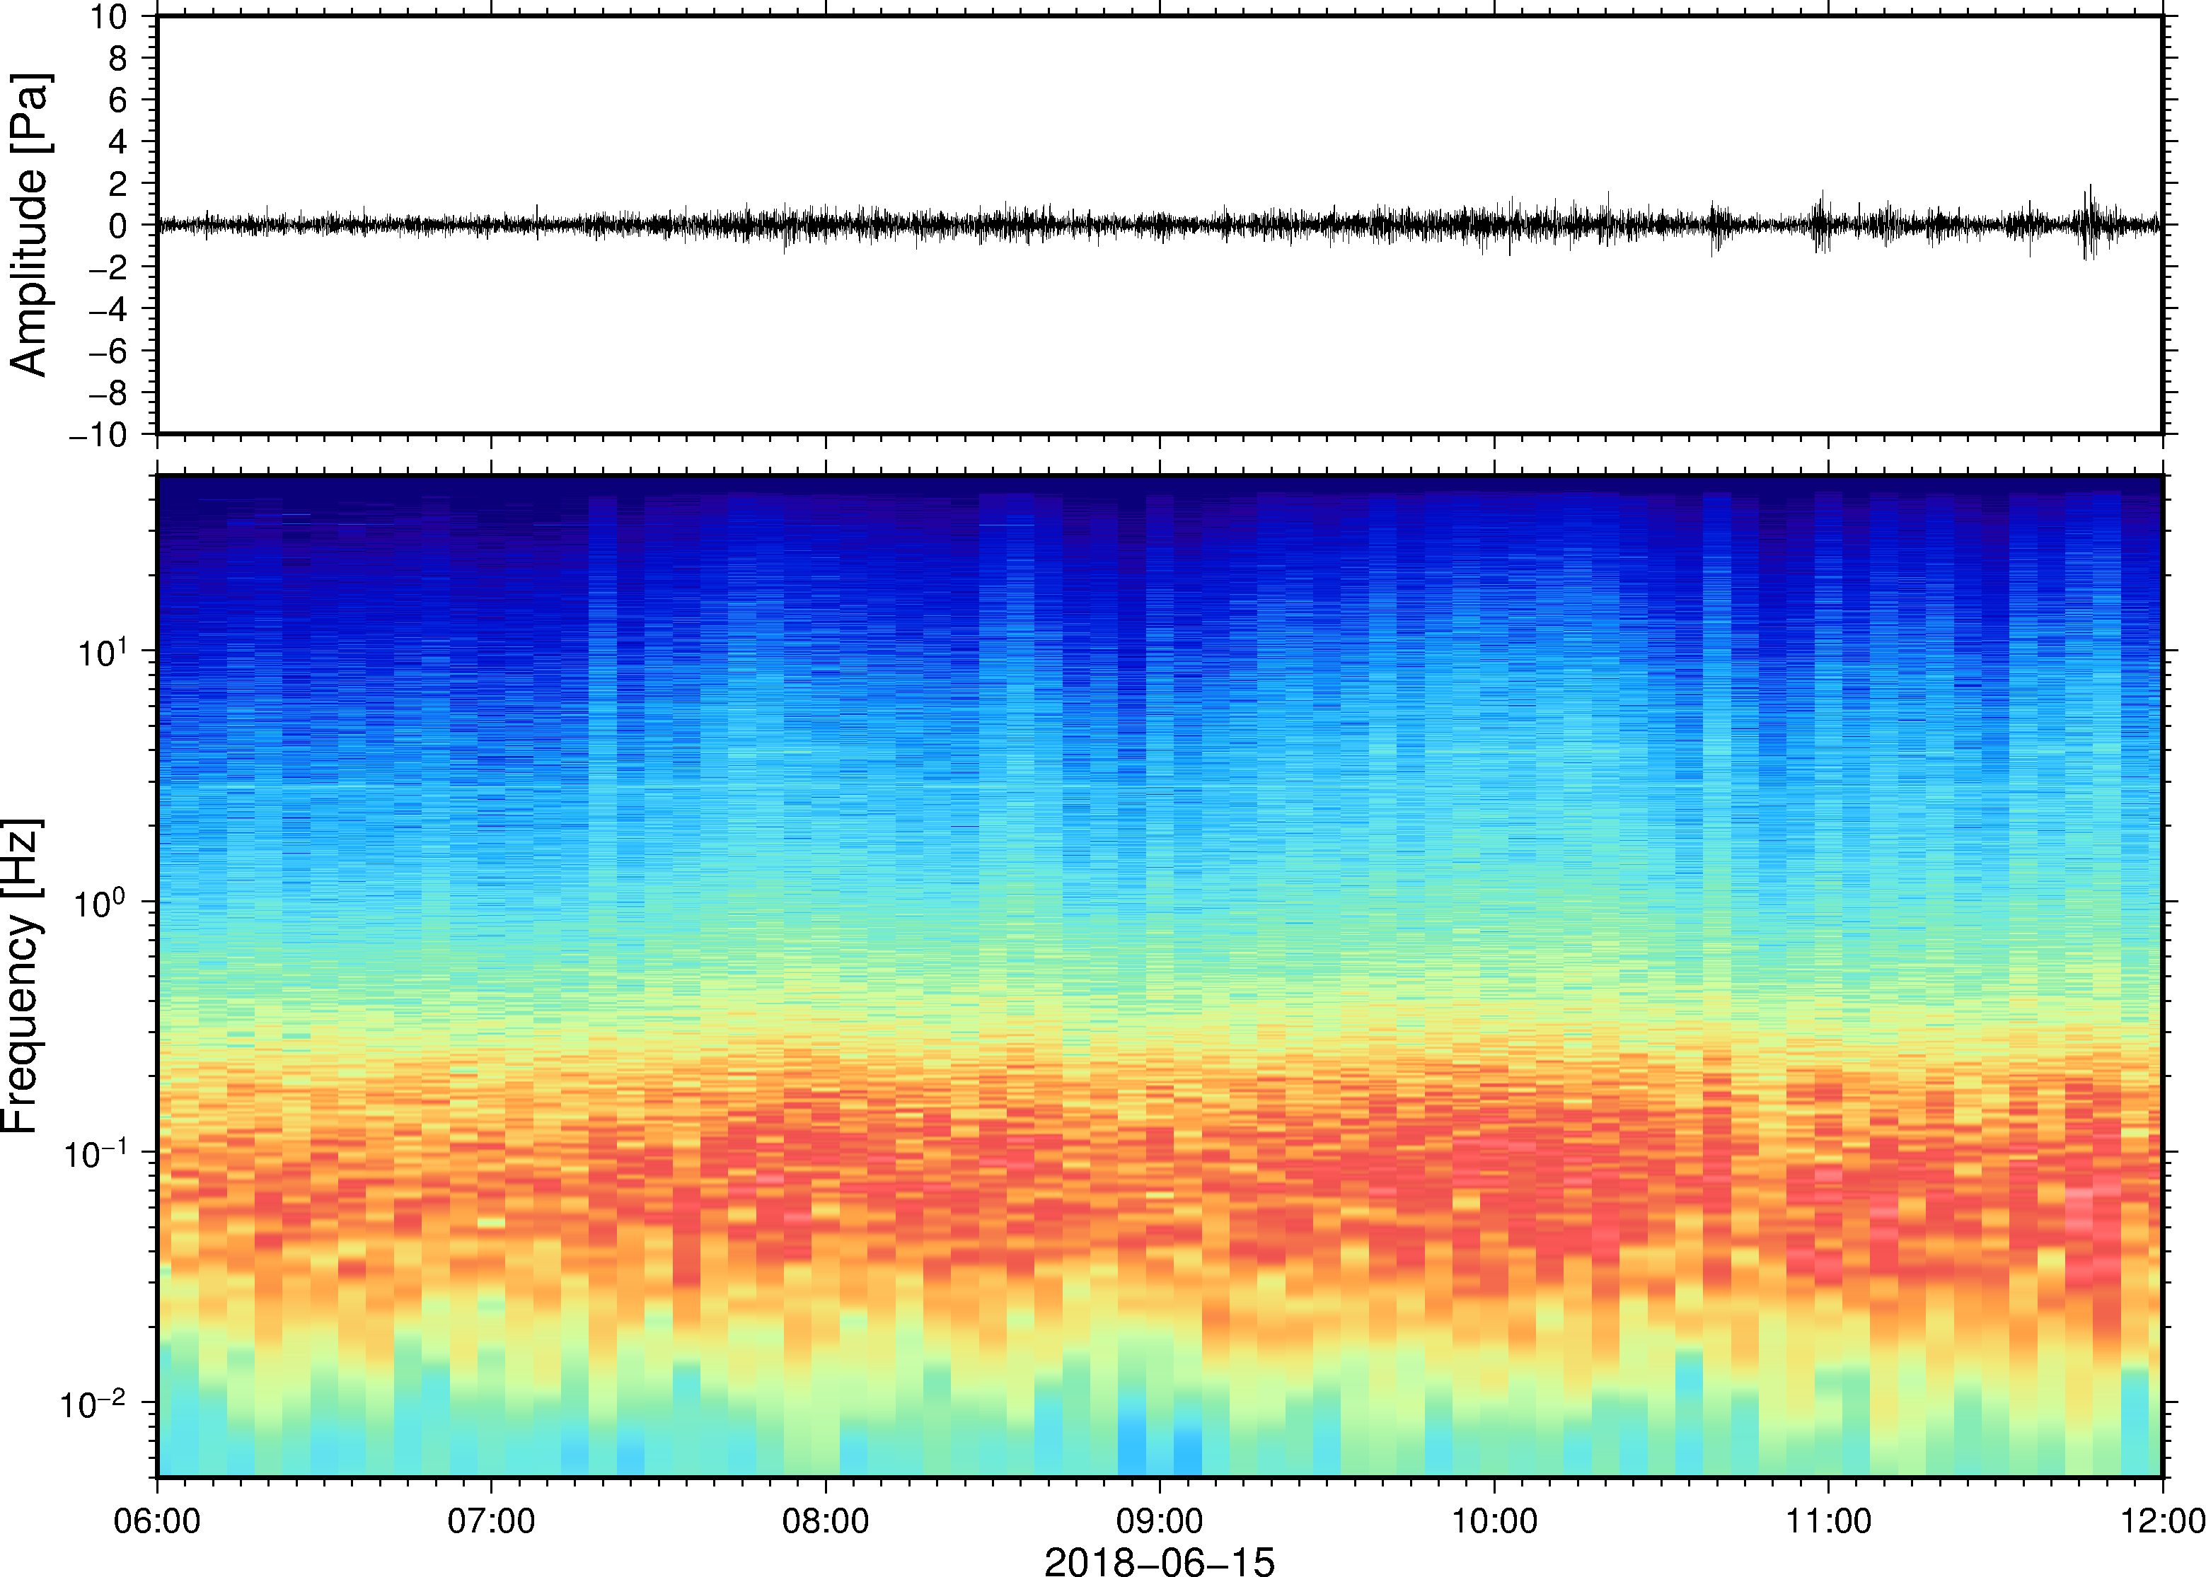Click the 11:00 time axis label
The width and height of the screenshot is (2206, 1577).
click(1828, 1520)
